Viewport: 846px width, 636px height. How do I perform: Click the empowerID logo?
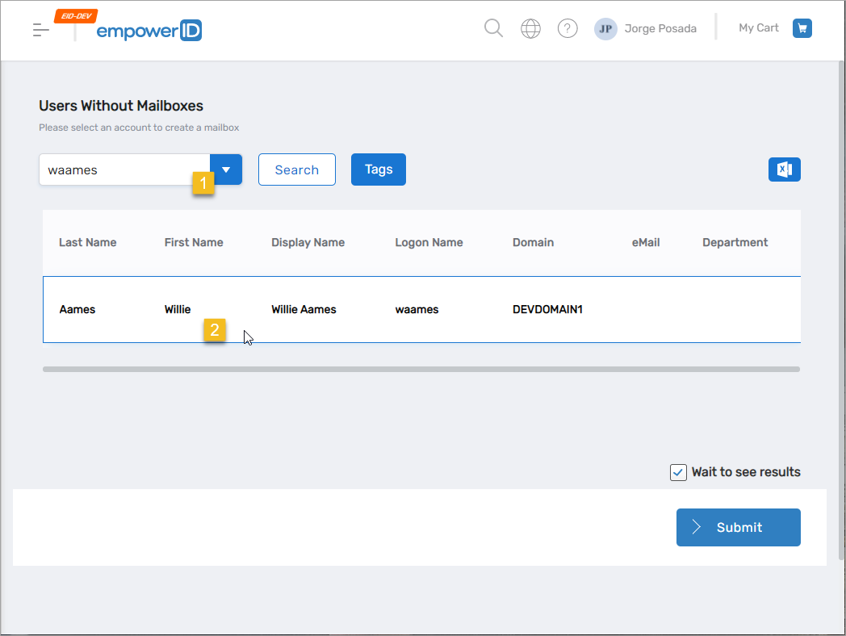tap(149, 31)
